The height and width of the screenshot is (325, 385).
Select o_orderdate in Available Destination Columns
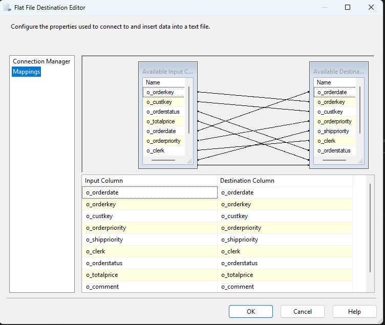click(334, 92)
